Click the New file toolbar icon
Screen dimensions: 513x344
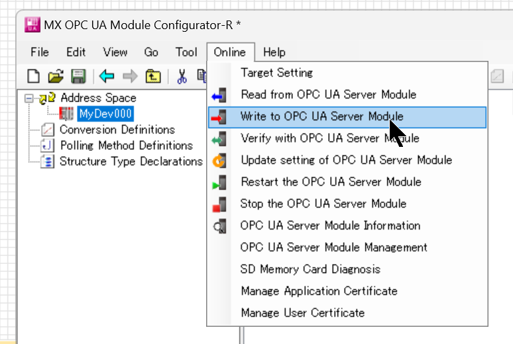click(33, 77)
